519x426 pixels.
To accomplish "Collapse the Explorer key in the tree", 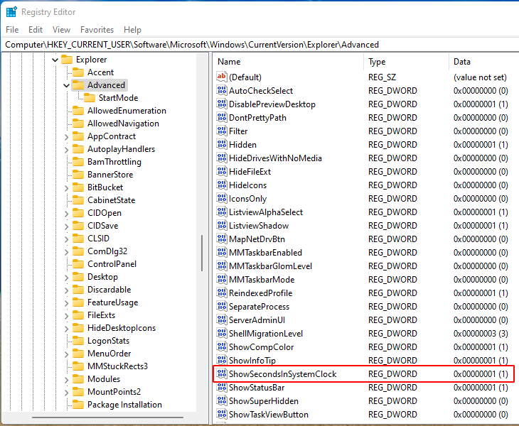I will [x=55, y=60].
